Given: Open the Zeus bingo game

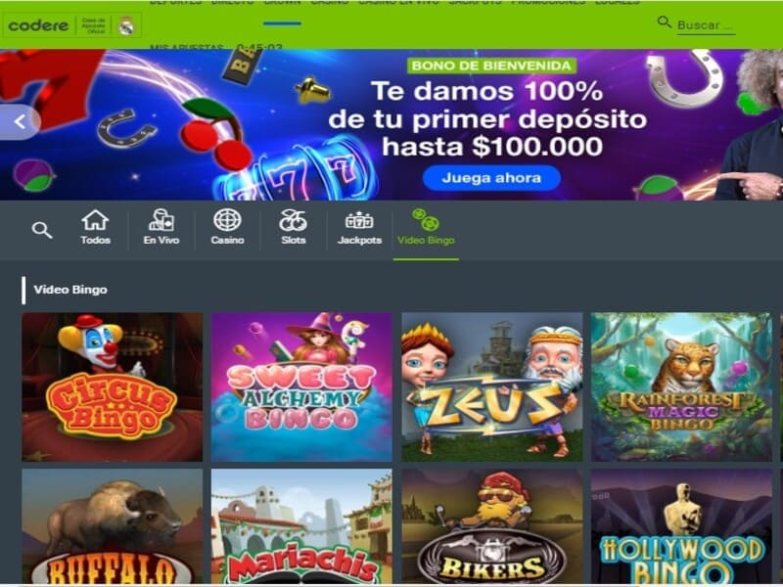Looking at the screenshot, I should point(492,386).
